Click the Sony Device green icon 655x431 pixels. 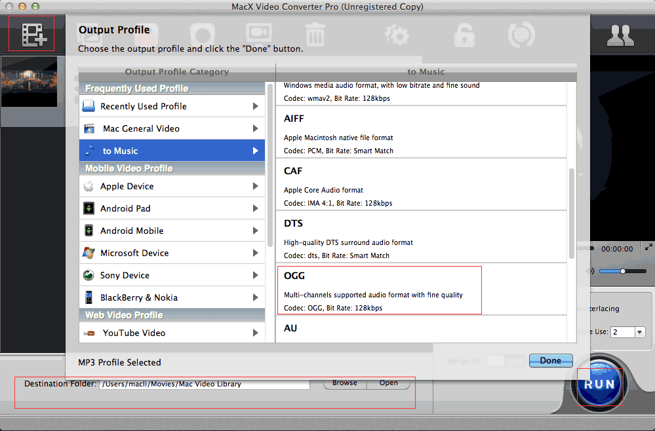coord(89,275)
